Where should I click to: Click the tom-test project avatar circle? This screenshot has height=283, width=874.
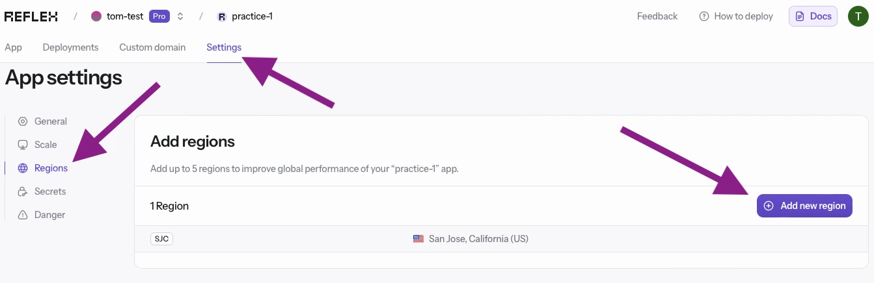[96, 16]
